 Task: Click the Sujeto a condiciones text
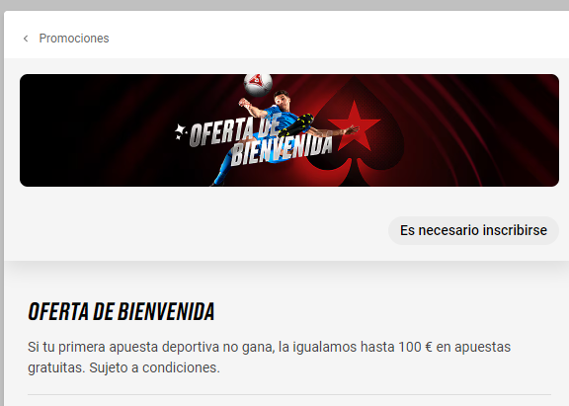pyautogui.click(x=154, y=367)
